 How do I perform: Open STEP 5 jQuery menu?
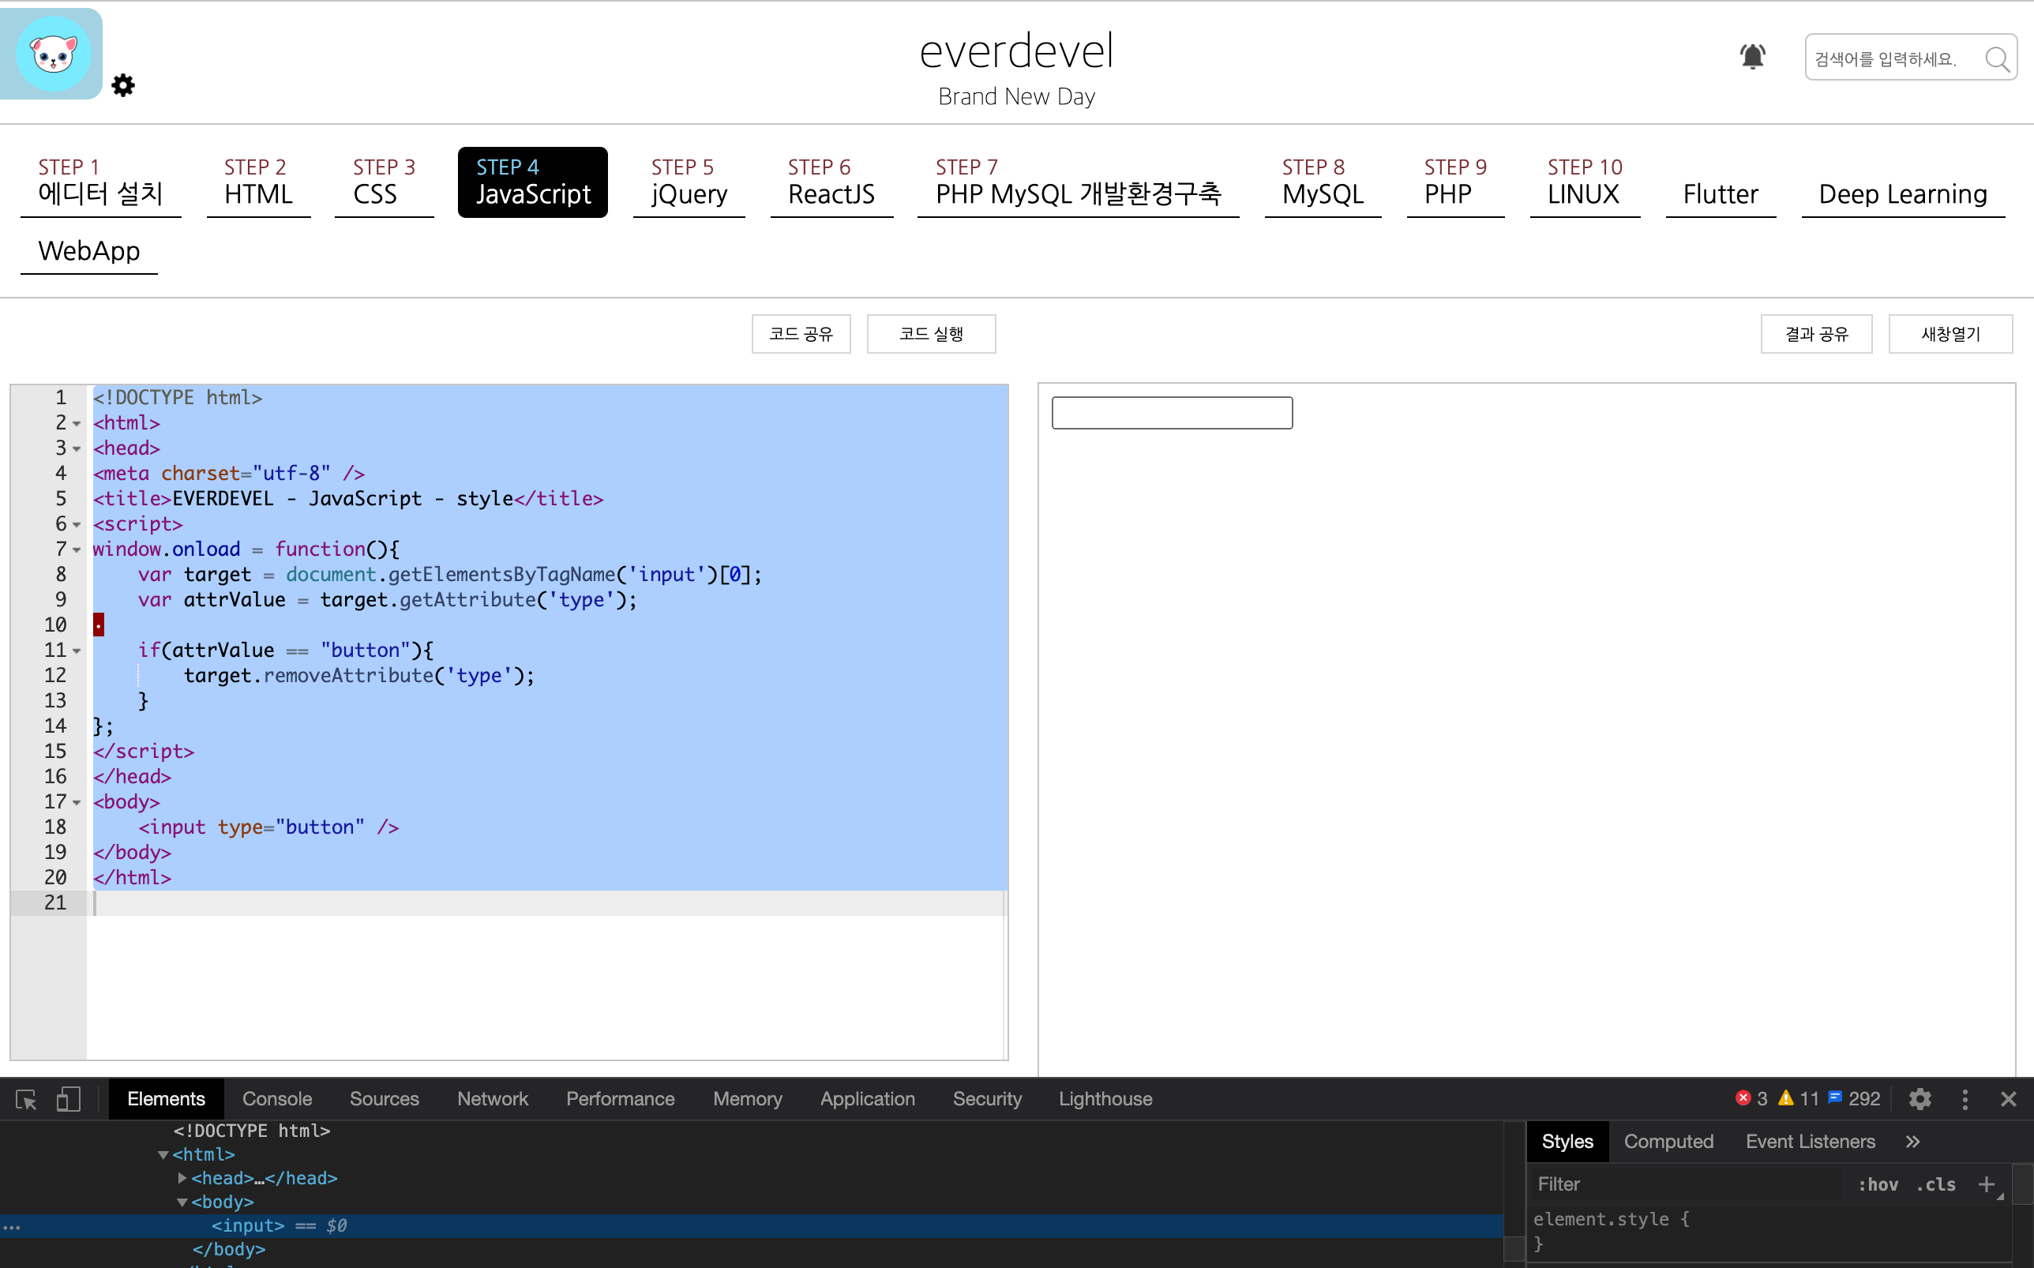click(x=689, y=182)
